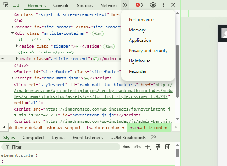Open the Network tab
The image size is (227, 166).
(x=109, y=6)
